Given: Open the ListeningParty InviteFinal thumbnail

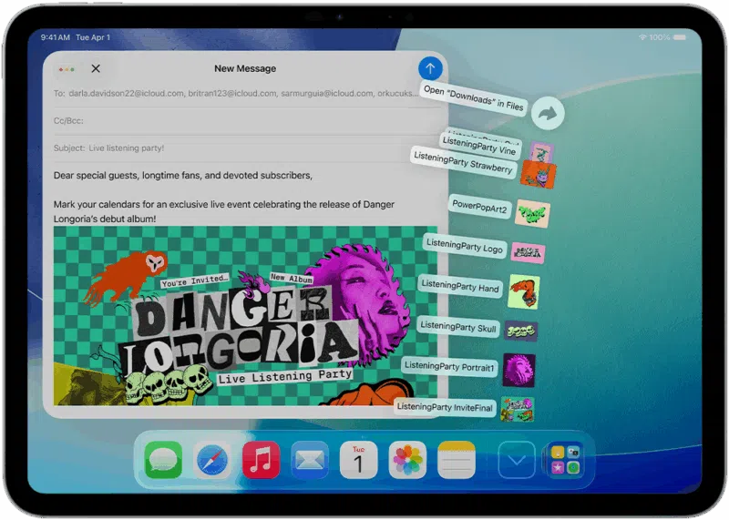Looking at the screenshot, I should click(x=518, y=410).
